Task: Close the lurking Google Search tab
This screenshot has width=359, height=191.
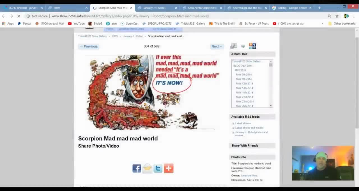Action: [x=310, y=8]
